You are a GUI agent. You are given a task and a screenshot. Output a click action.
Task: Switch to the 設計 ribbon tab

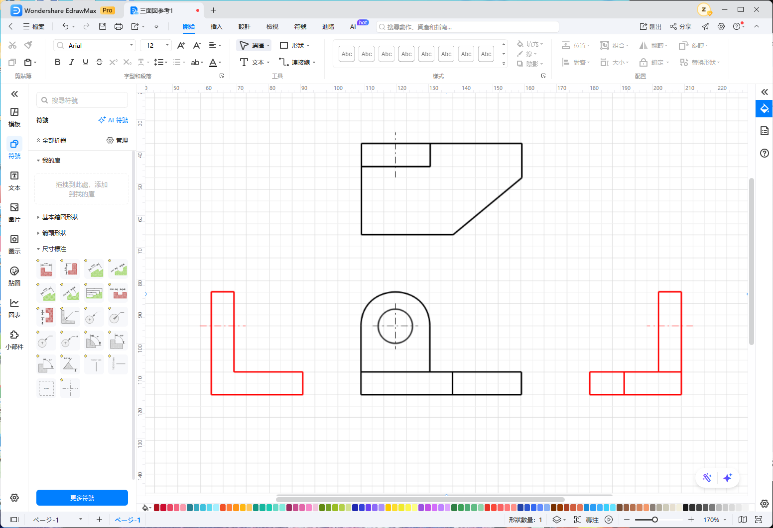point(244,27)
